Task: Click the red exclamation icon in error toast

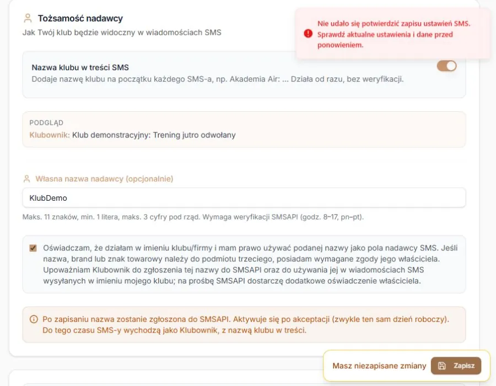Action: [x=308, y=34]
